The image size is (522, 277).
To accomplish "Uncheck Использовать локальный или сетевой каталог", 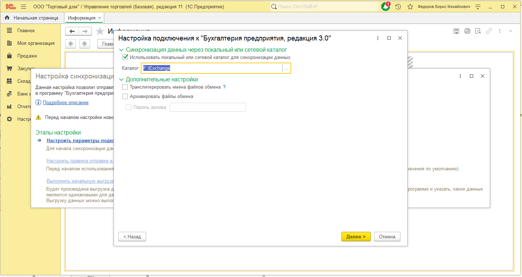I will pyautogui.click(x=125, y=57).
